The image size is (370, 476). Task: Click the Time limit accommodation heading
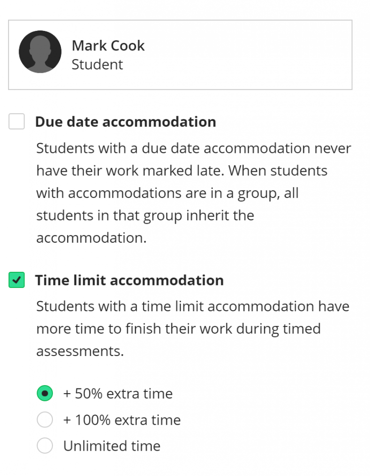tap(129, 280)
